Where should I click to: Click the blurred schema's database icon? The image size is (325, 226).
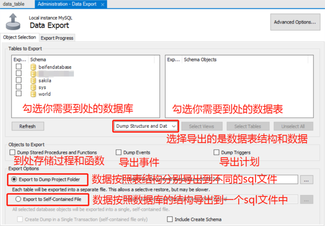pyautogui.click(x=33, y=74)
